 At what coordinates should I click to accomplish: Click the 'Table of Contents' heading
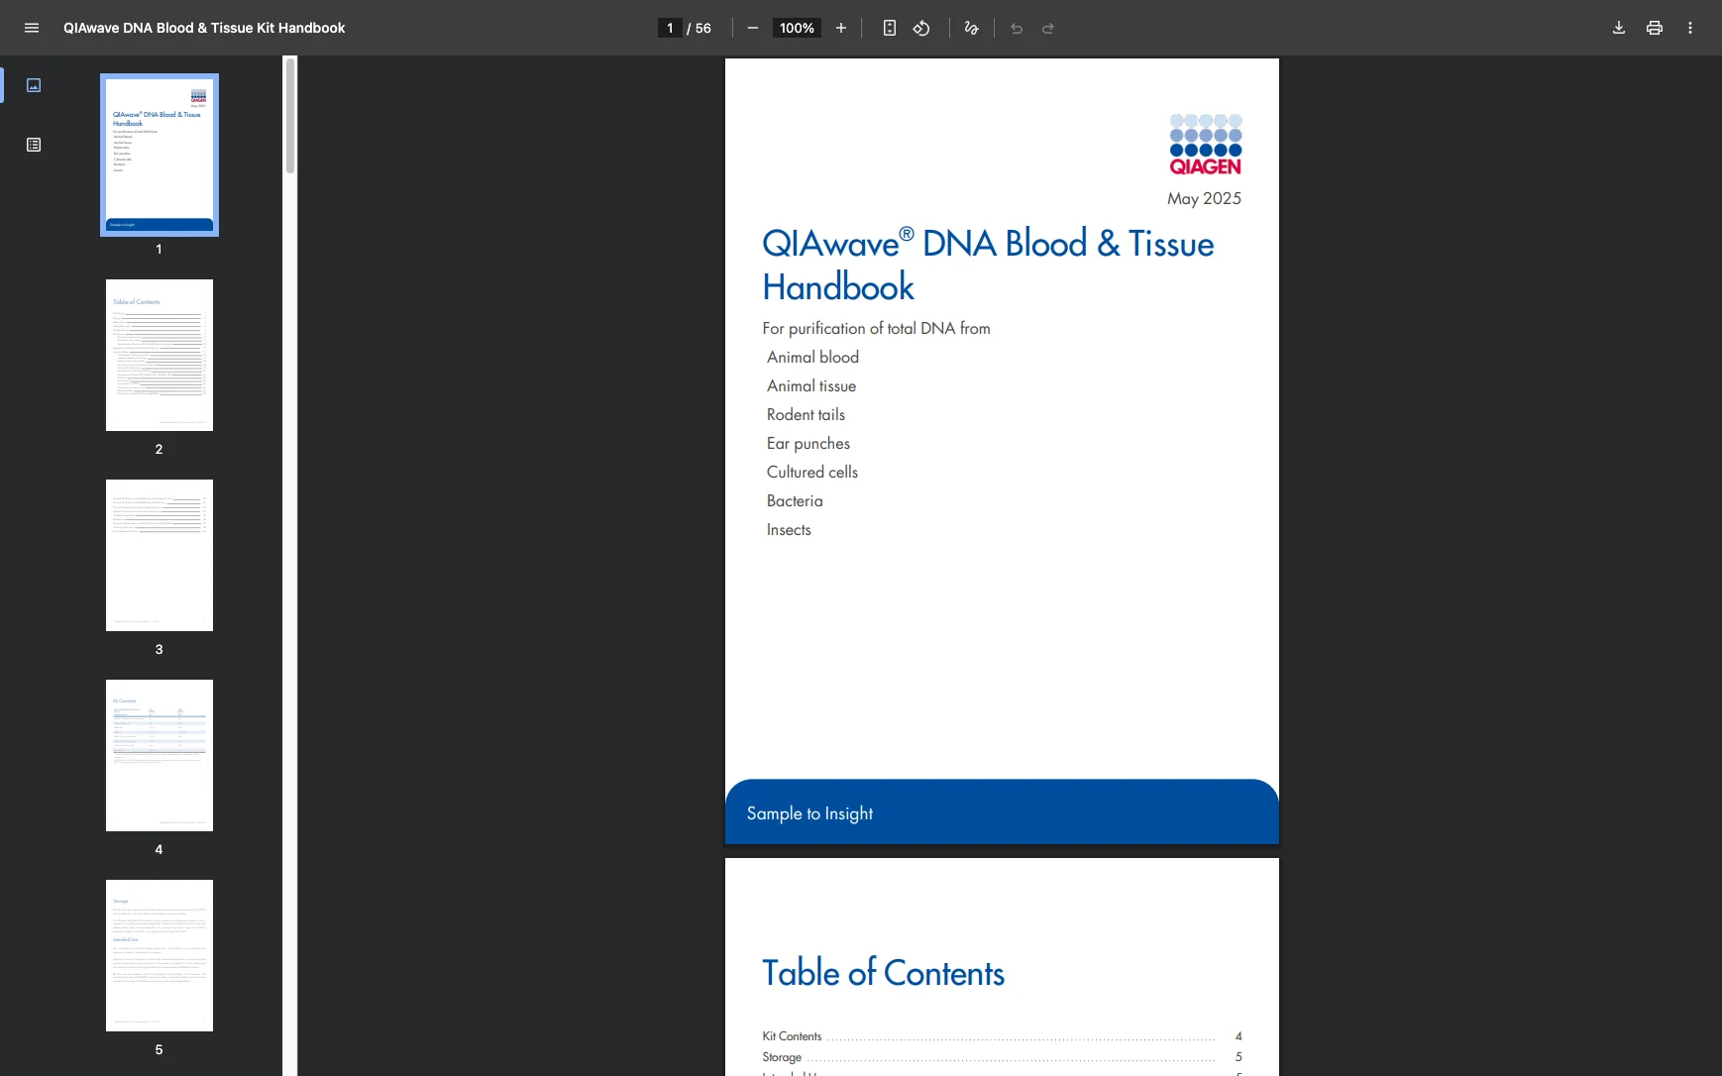click(884, 973)
